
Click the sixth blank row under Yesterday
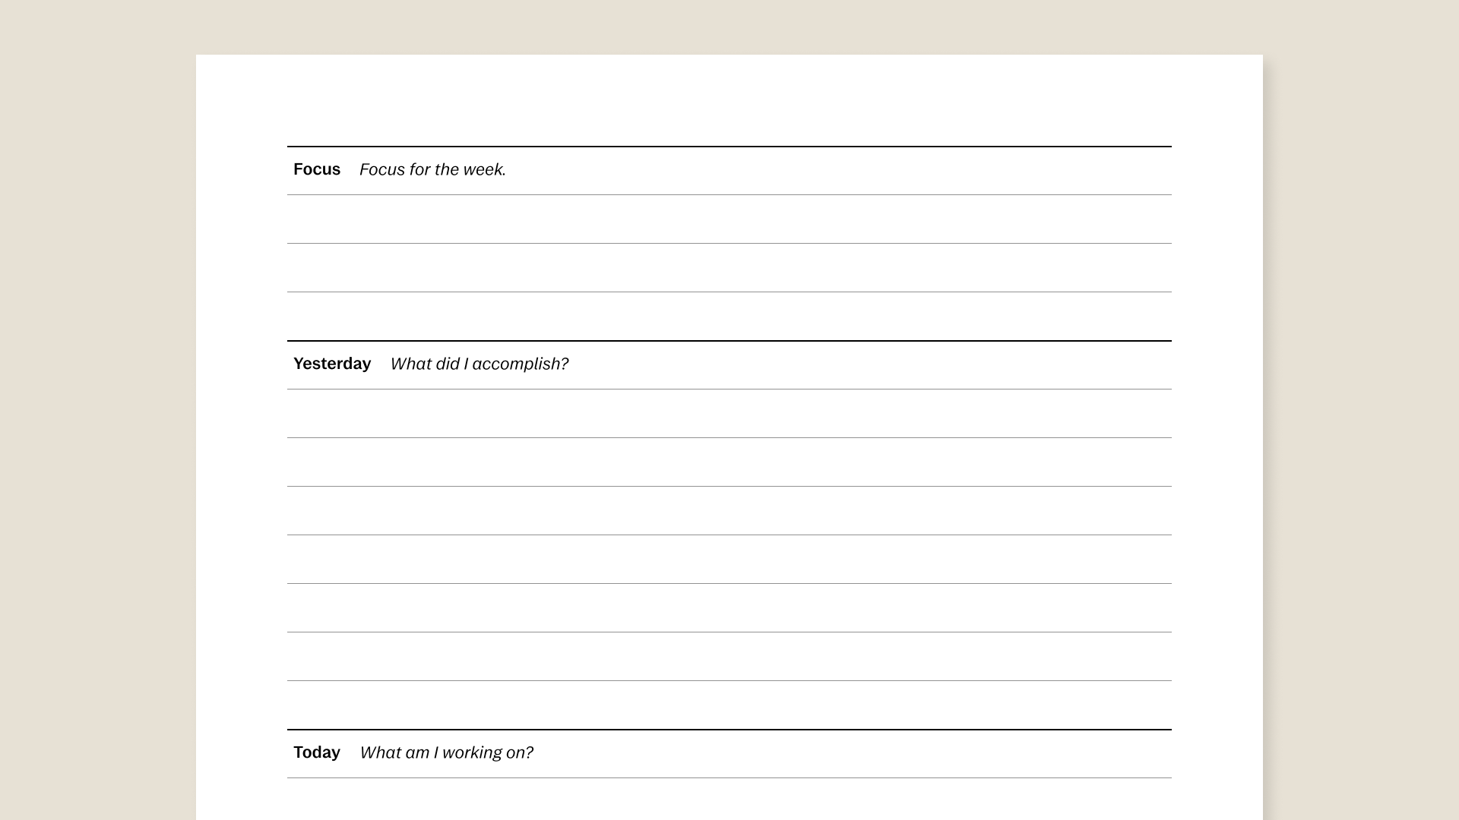tap(729, 657)
